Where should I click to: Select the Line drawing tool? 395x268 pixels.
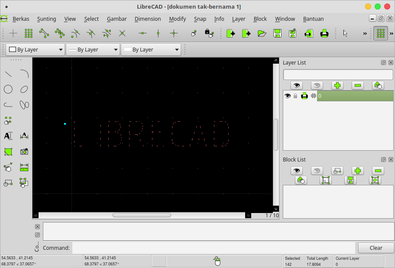point(8,74)
